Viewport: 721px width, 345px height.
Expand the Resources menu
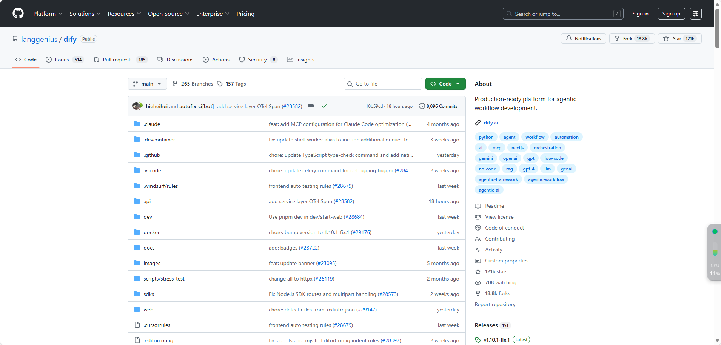[124, 14]
